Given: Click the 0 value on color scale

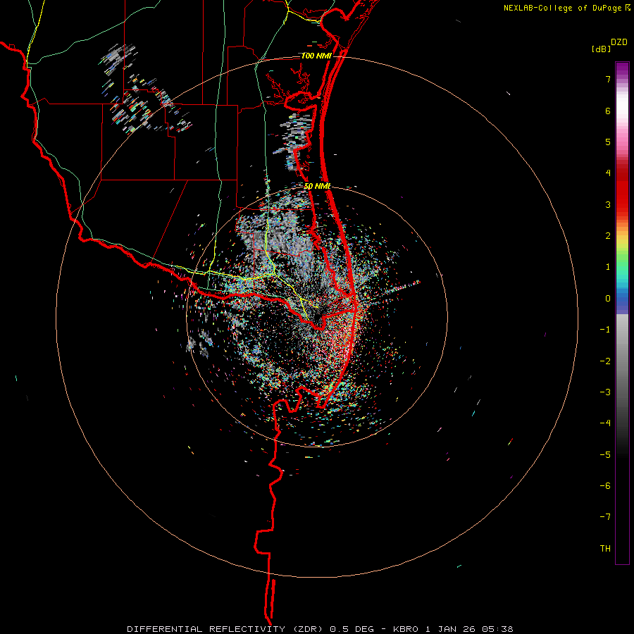Looking at the screenshot, I should [608, 299].
